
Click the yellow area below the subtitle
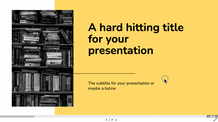[x=136, y=103]
